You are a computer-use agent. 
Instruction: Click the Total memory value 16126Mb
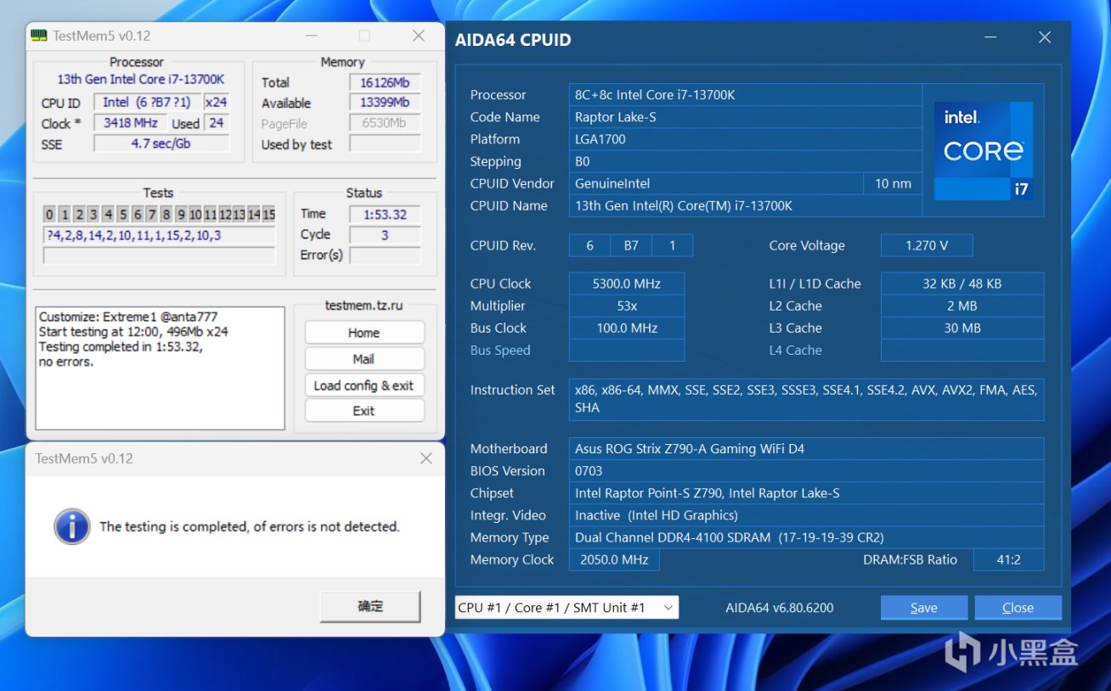coord(385,82)
